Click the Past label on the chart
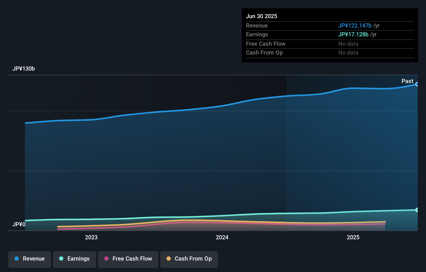Viewport: 426px width, 272px height. (407, 81)
